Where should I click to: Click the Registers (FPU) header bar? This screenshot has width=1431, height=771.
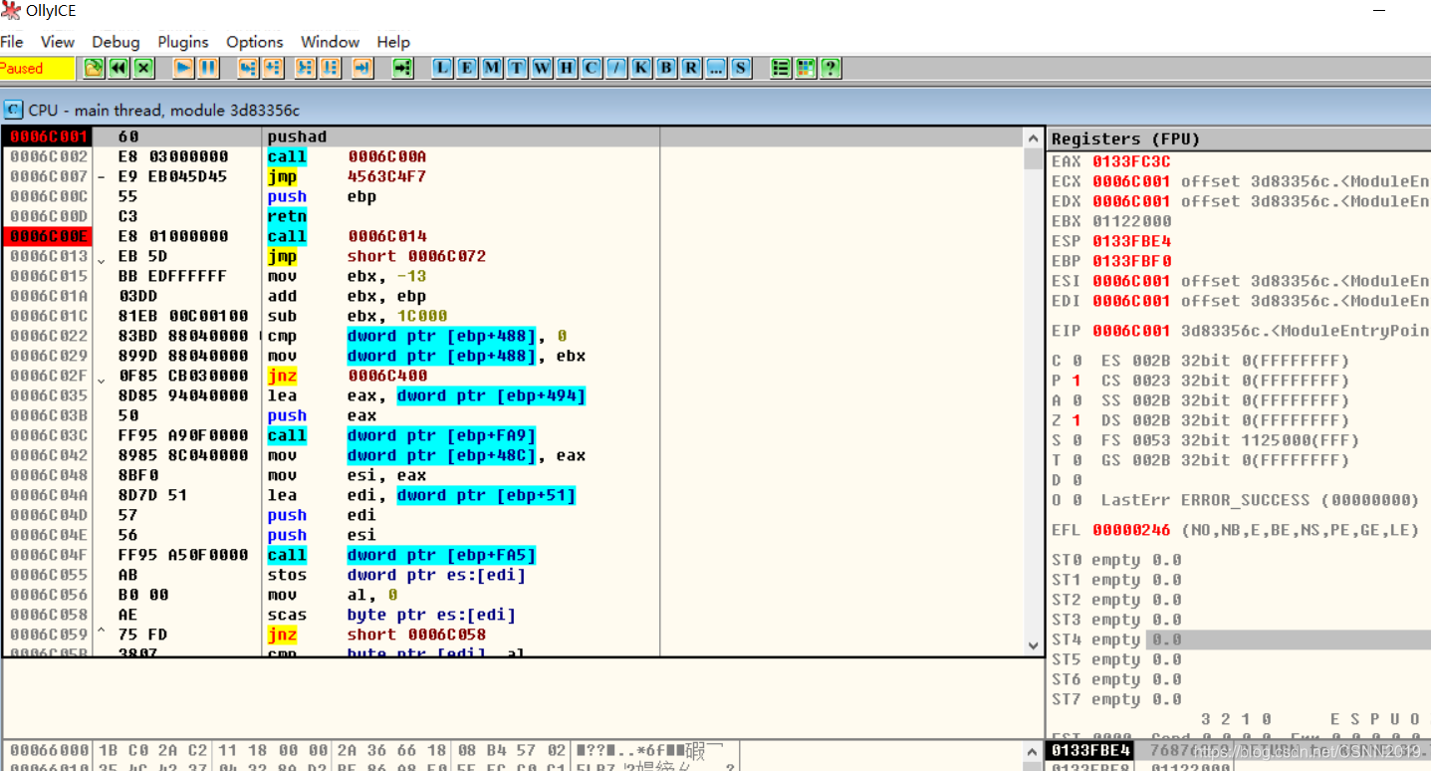[1239, 138]
